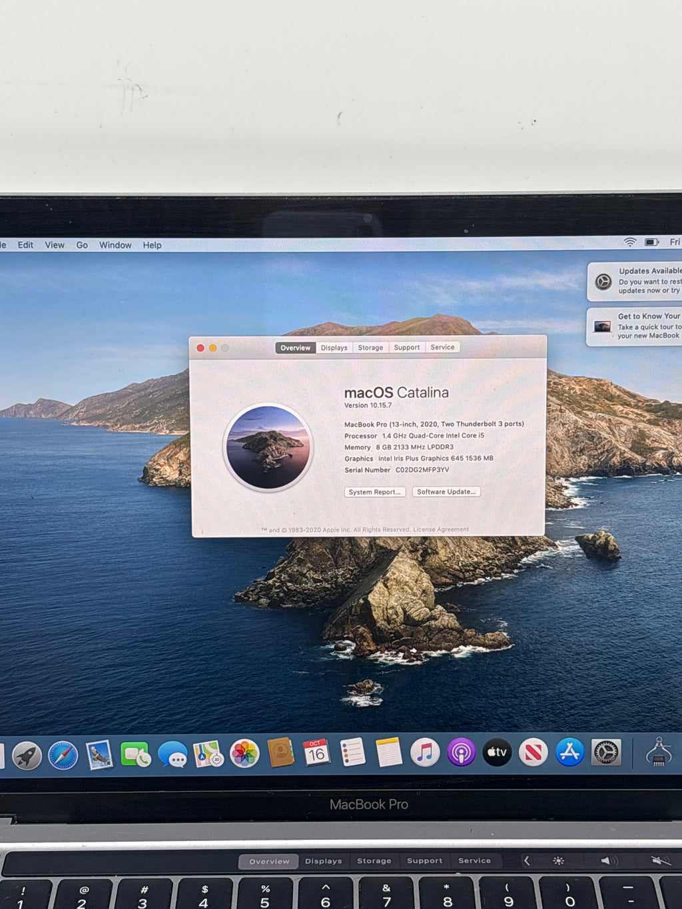Open the View menu
This screenshot has height=909, width=682.
point(55,245)
